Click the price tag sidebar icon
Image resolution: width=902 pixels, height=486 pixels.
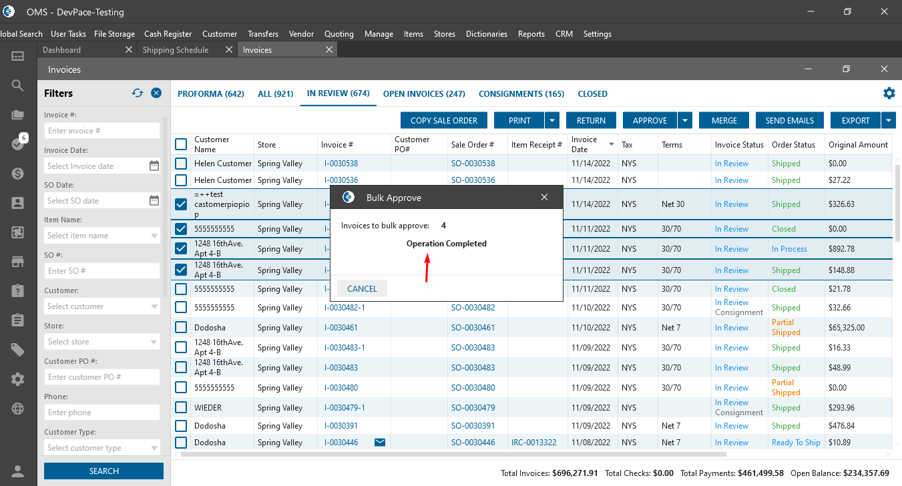(x=18, y=350)
